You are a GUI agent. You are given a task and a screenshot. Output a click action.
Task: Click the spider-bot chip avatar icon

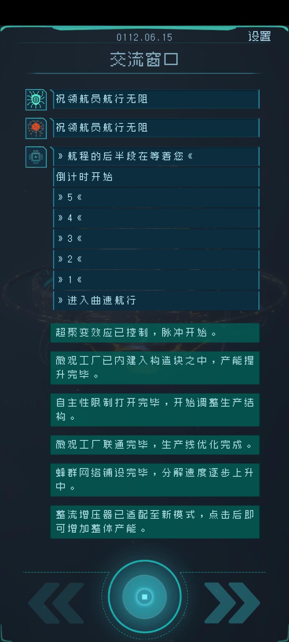pyautogui.click(x=36, y=100)
